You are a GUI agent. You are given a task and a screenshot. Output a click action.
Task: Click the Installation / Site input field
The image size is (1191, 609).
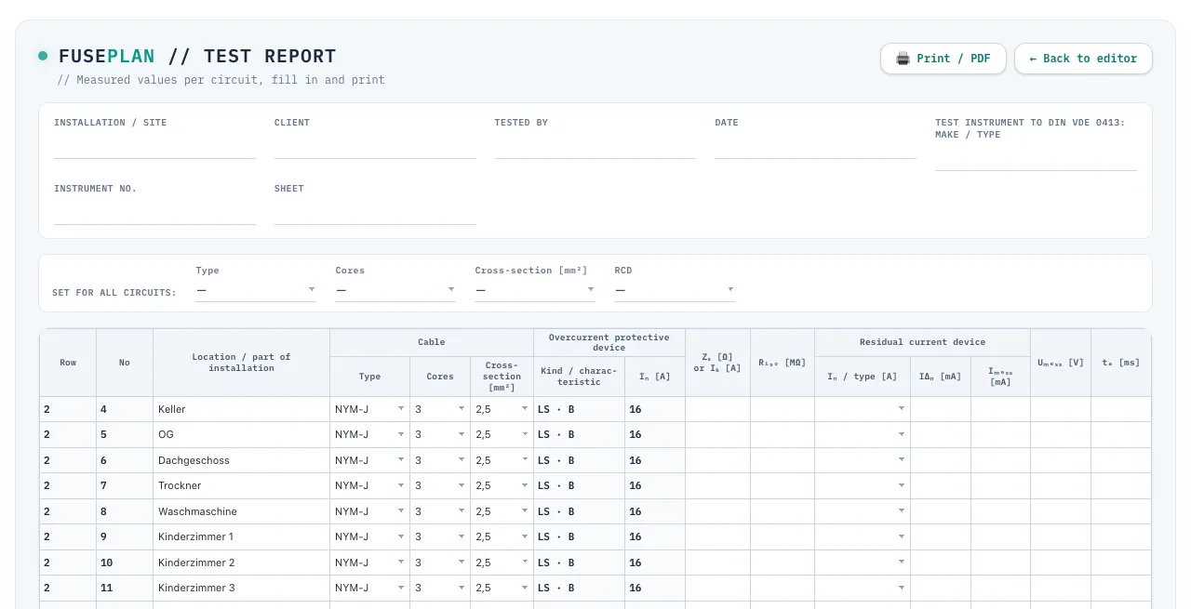pos(154,147)
